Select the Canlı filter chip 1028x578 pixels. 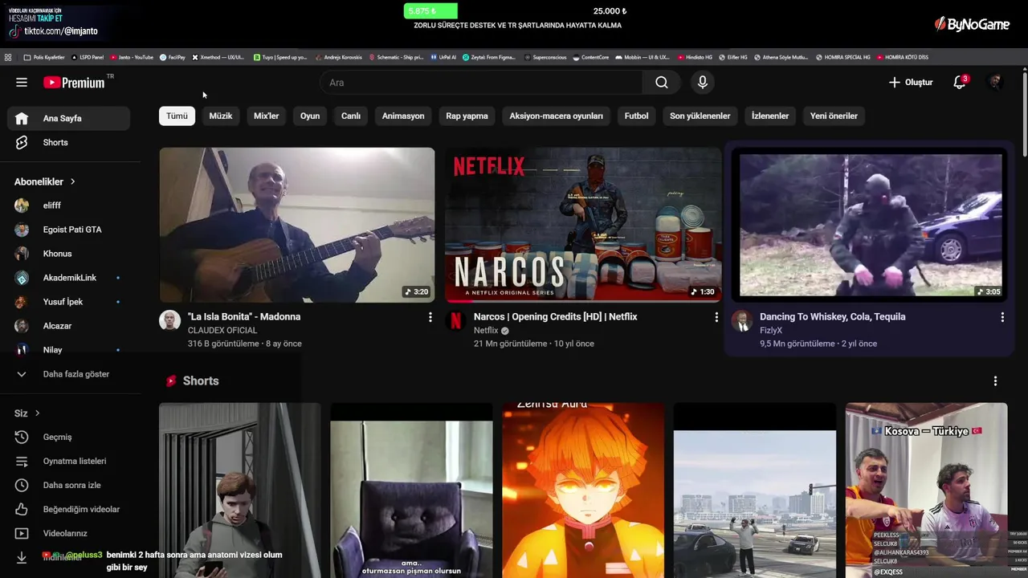point(351,116)
